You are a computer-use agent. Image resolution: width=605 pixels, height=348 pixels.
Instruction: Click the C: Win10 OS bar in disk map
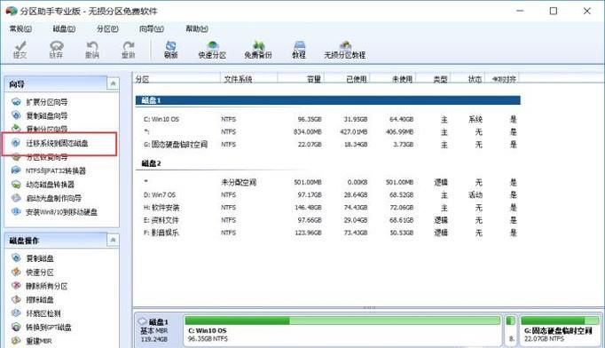pyautogui.click(x=342, y=330)
